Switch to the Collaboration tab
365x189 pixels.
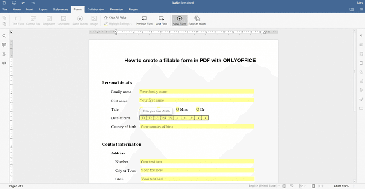(96, 10)
